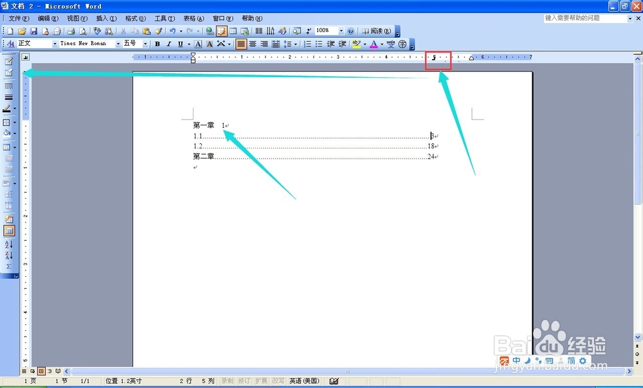Viewport: 643px width, 388px height.
Task: Open the 插入 Insert menu
Action: (106, 19)
